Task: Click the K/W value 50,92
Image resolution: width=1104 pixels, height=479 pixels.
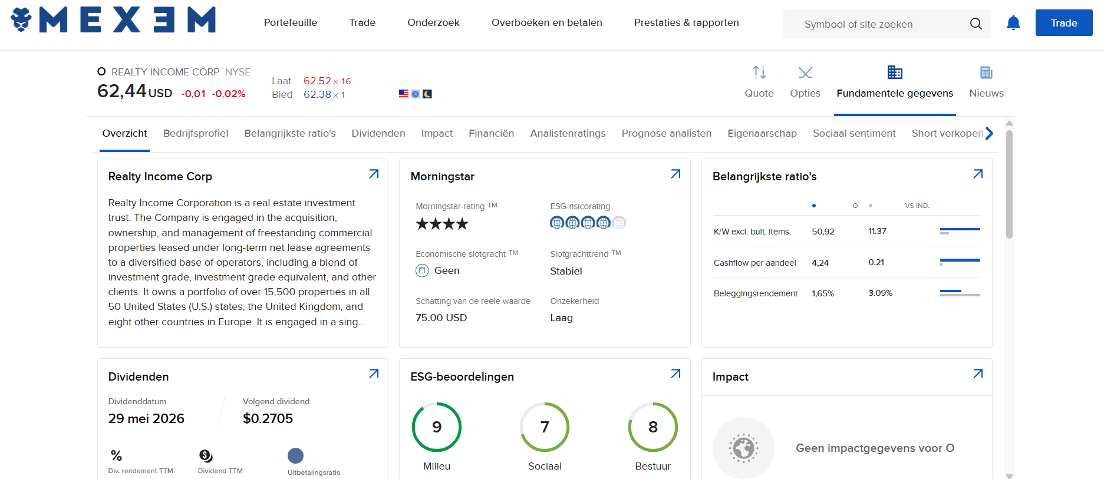Action: 823,232
